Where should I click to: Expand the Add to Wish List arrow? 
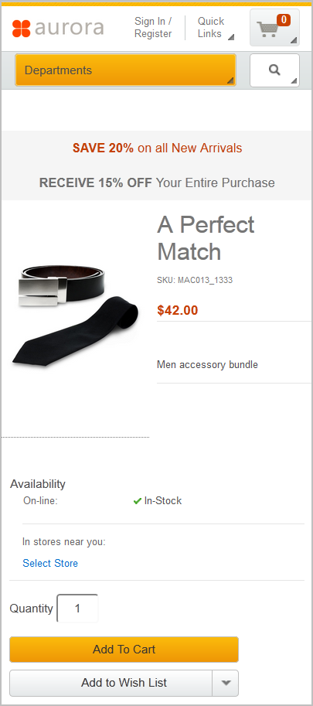pos(226,683)
